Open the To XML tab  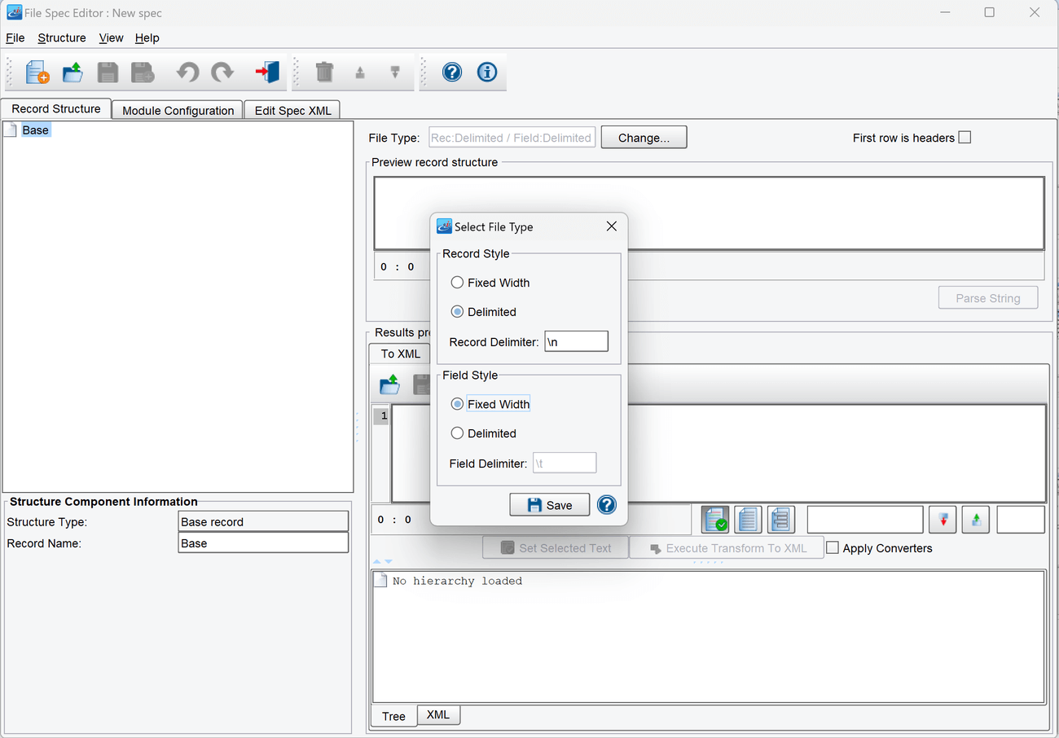tap(400, 354)
